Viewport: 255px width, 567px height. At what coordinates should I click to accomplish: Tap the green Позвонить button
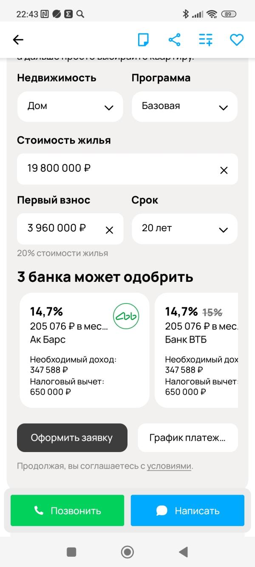(x=67, y=510)
